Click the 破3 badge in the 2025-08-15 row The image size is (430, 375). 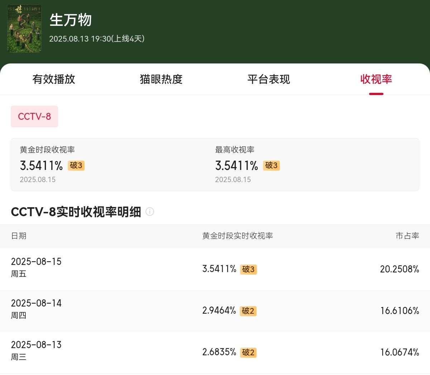248,269
